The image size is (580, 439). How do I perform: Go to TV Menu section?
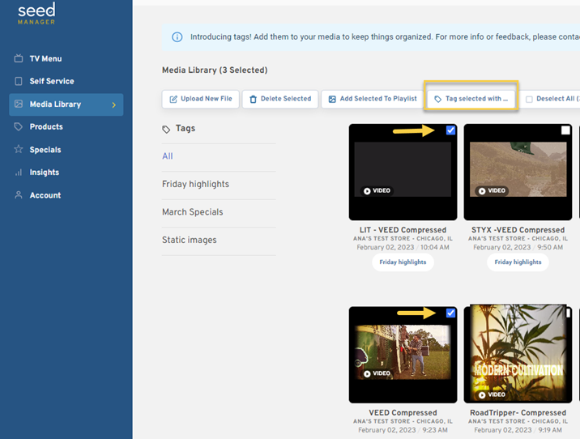pyautogui.click(x=46, y=58)
